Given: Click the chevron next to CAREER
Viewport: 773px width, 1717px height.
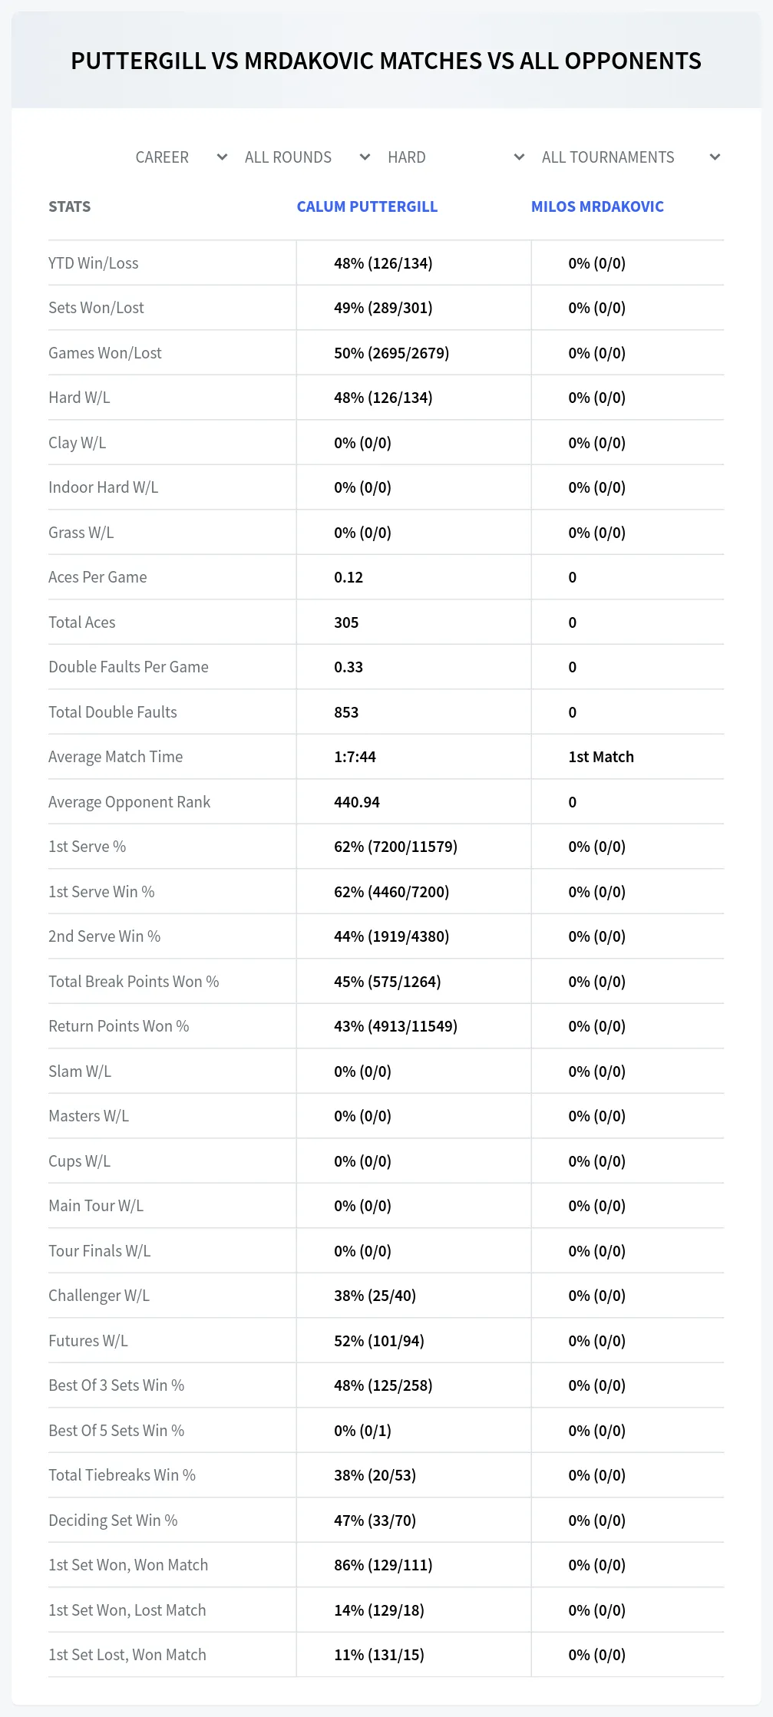Looking at the screenshot, I should click(x=222, y=157).
